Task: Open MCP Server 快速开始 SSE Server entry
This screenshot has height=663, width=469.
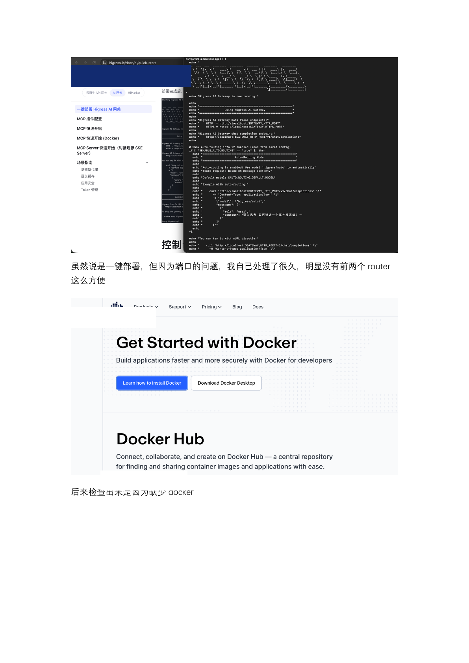Action: 110,150
